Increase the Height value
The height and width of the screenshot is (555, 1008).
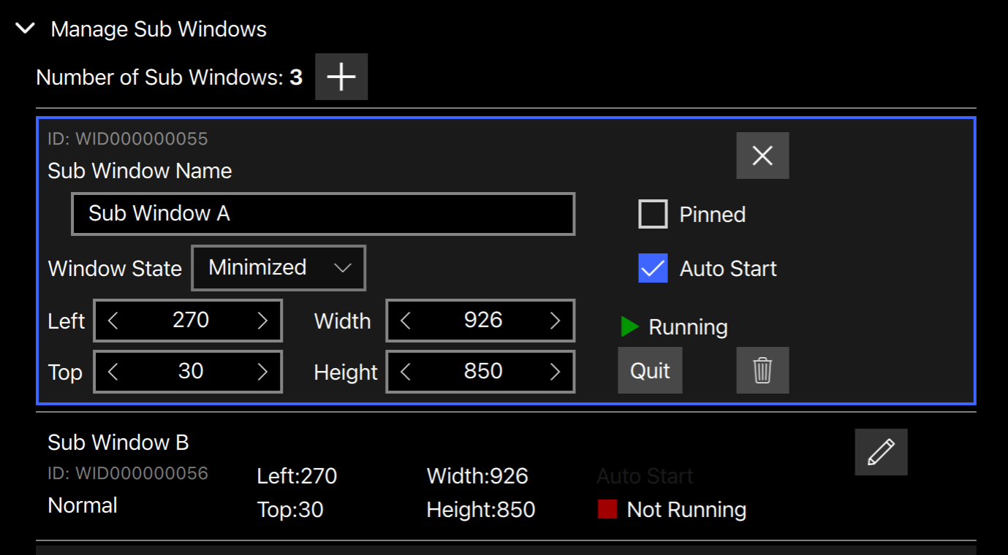click(555, 372)
